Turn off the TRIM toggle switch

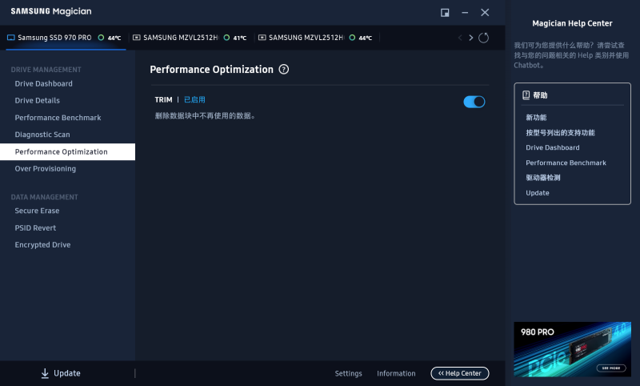[x=474, y=102]
